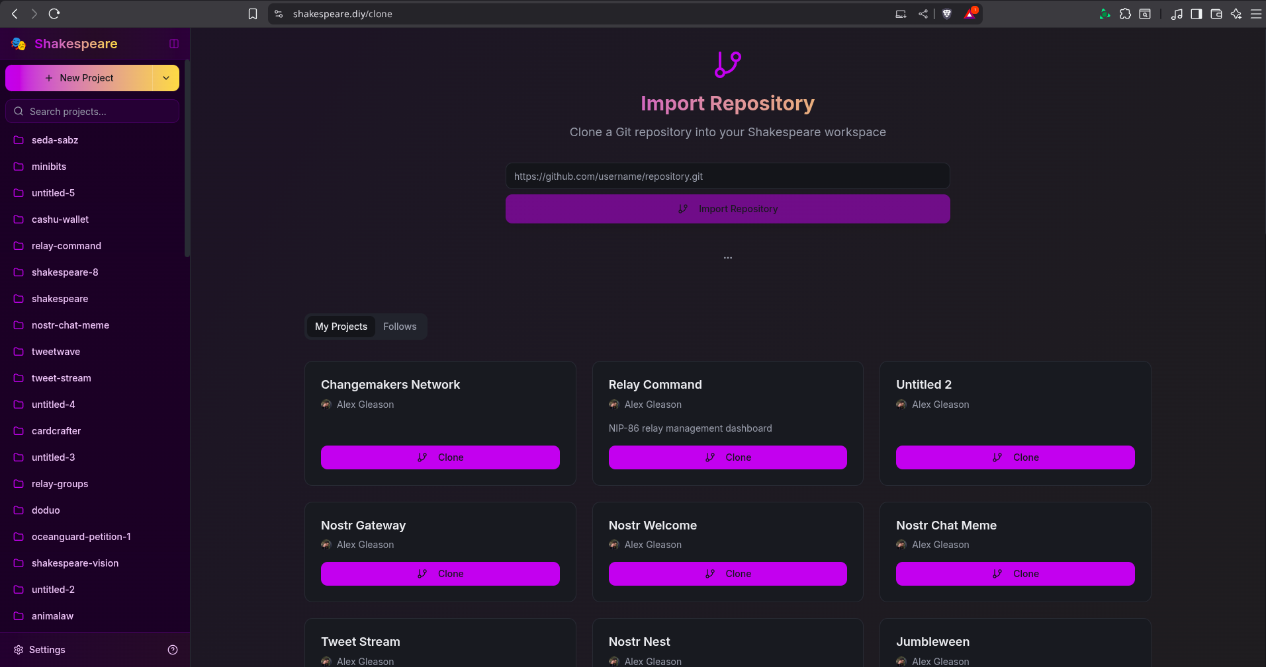Open the New Project dropdown arrow
The width and height of the screenshot is (1266, 667).
[166, 78]
